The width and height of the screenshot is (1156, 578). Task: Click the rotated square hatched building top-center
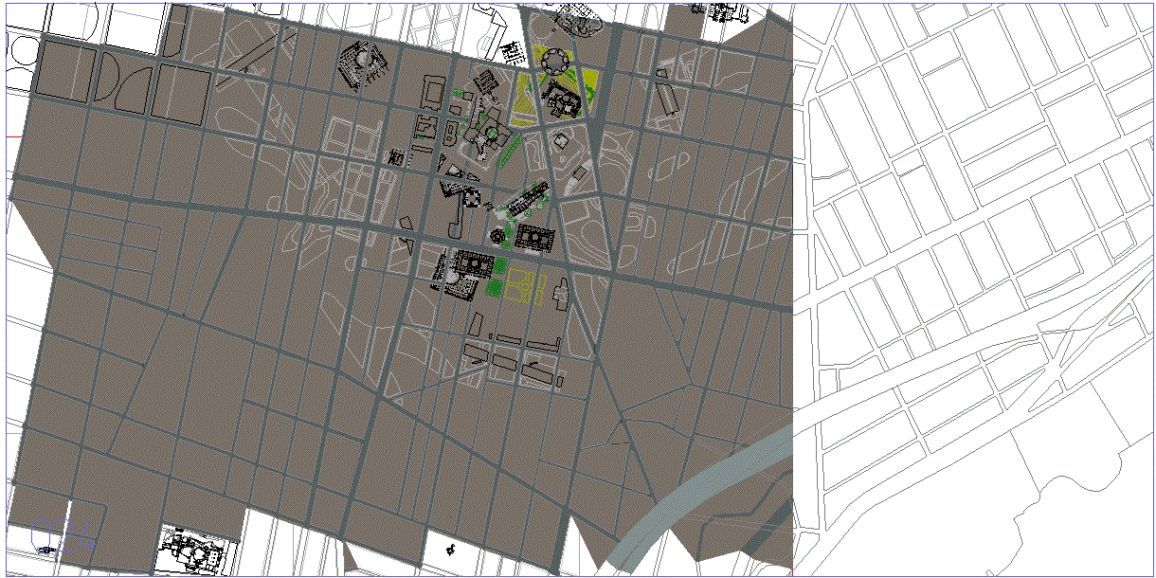tap(361, 65)
